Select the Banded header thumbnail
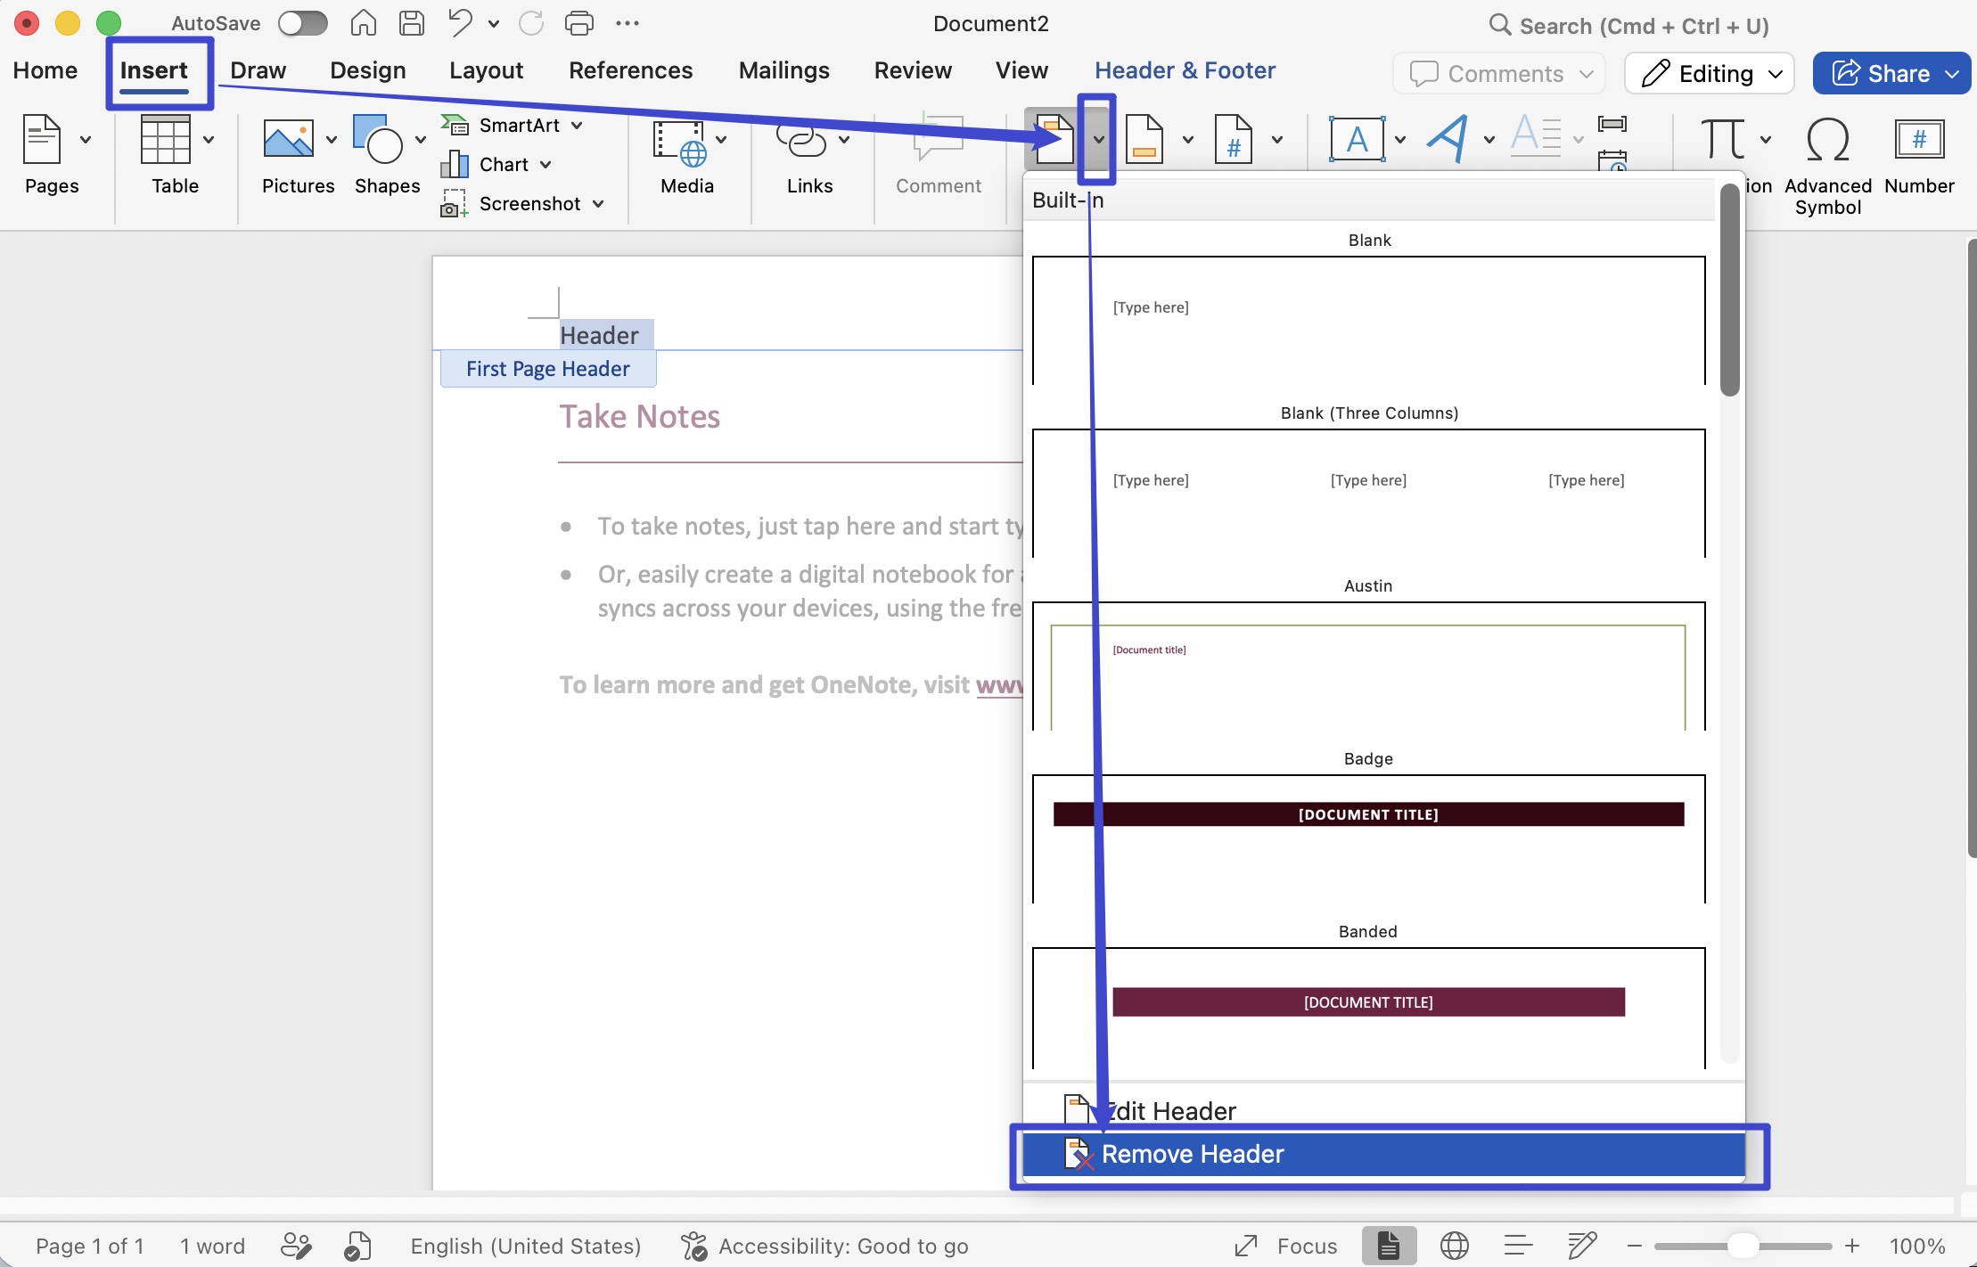 point(1369,1009)
